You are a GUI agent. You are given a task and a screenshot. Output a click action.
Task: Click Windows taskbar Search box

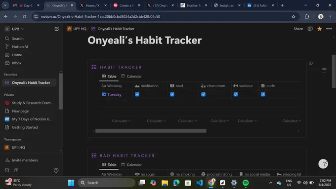[107, 183]
